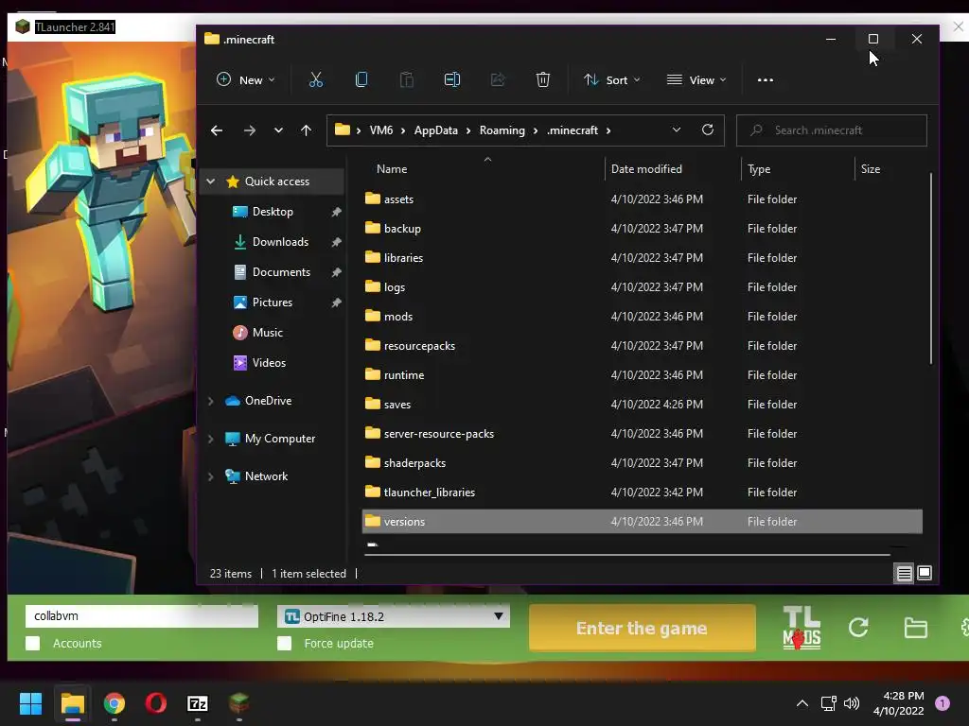Select Desktop in Quick access
Viewport: 969px width, 726px height.
click(273, 212)
